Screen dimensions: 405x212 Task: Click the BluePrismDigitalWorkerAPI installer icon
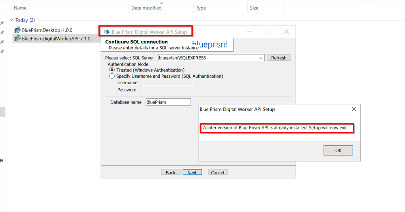[x=17, y=38]
